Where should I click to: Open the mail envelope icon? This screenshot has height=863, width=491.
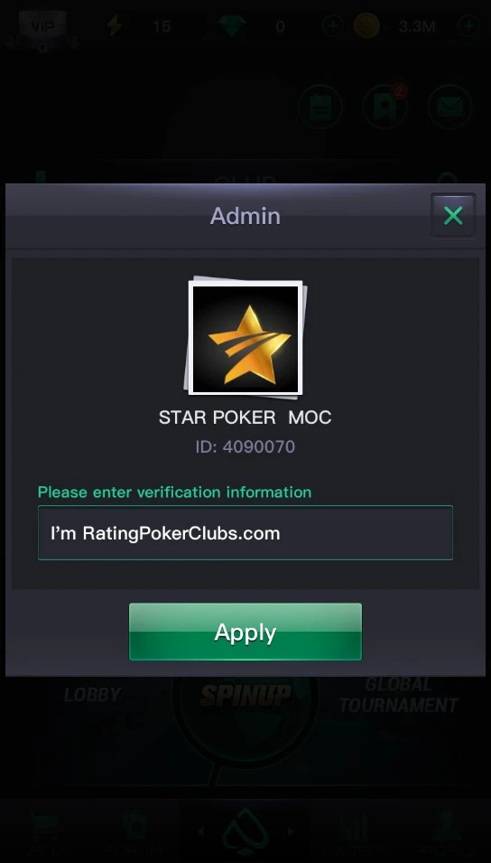coord(449,107)
